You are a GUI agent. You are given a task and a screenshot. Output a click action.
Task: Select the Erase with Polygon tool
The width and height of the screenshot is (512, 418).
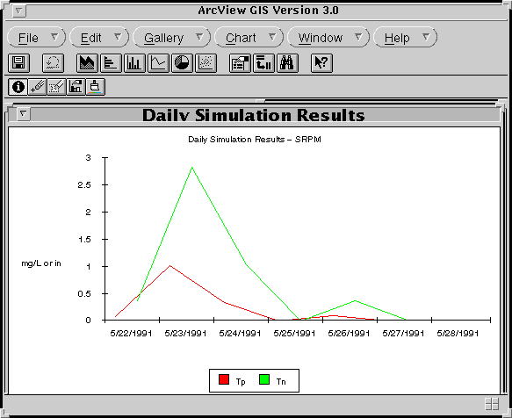click(x=56, y=87)
